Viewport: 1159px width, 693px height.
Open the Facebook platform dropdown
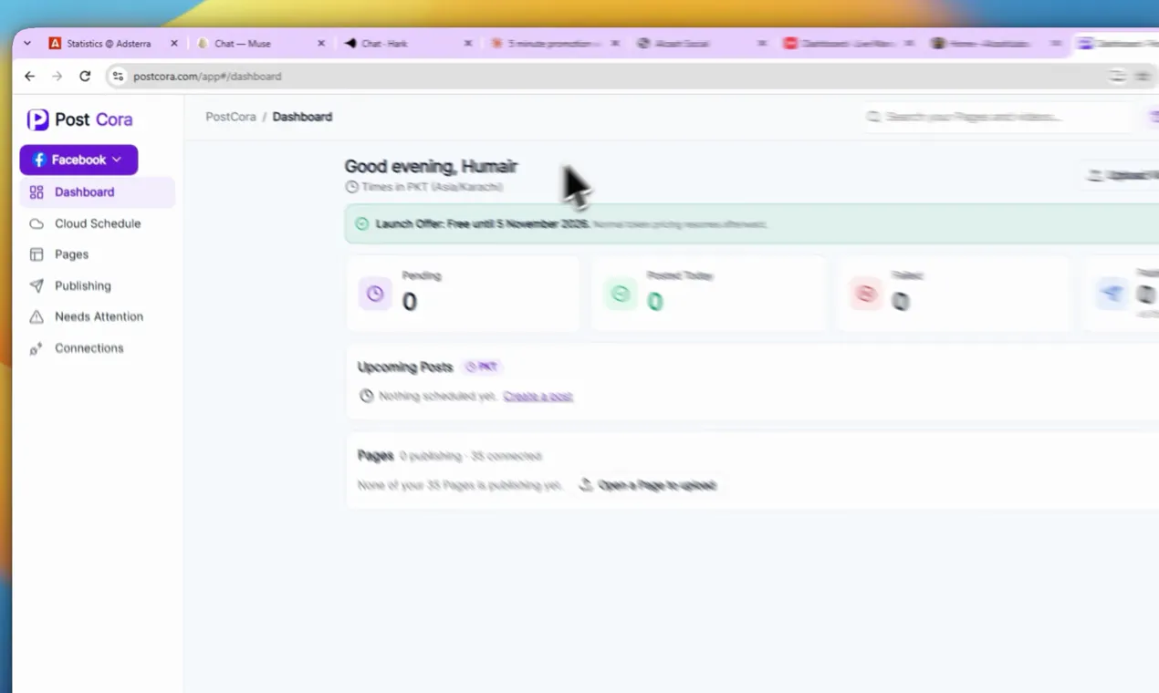[x=78, y=160]
